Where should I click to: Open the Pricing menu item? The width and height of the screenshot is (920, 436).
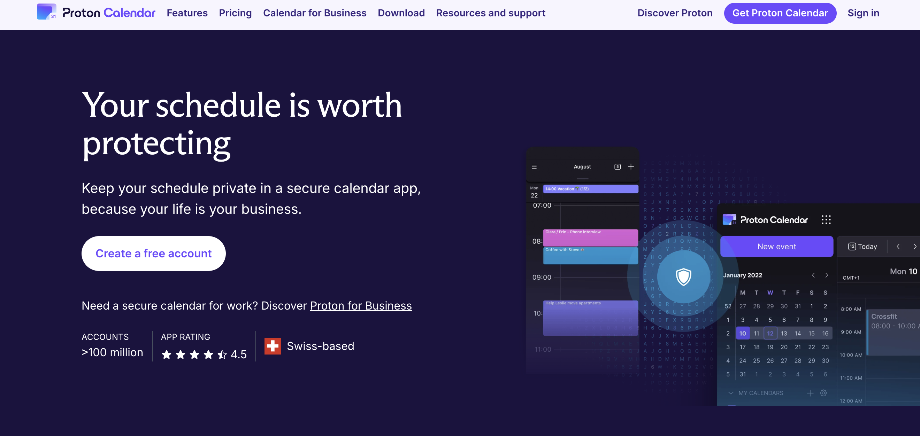point(235,13)
